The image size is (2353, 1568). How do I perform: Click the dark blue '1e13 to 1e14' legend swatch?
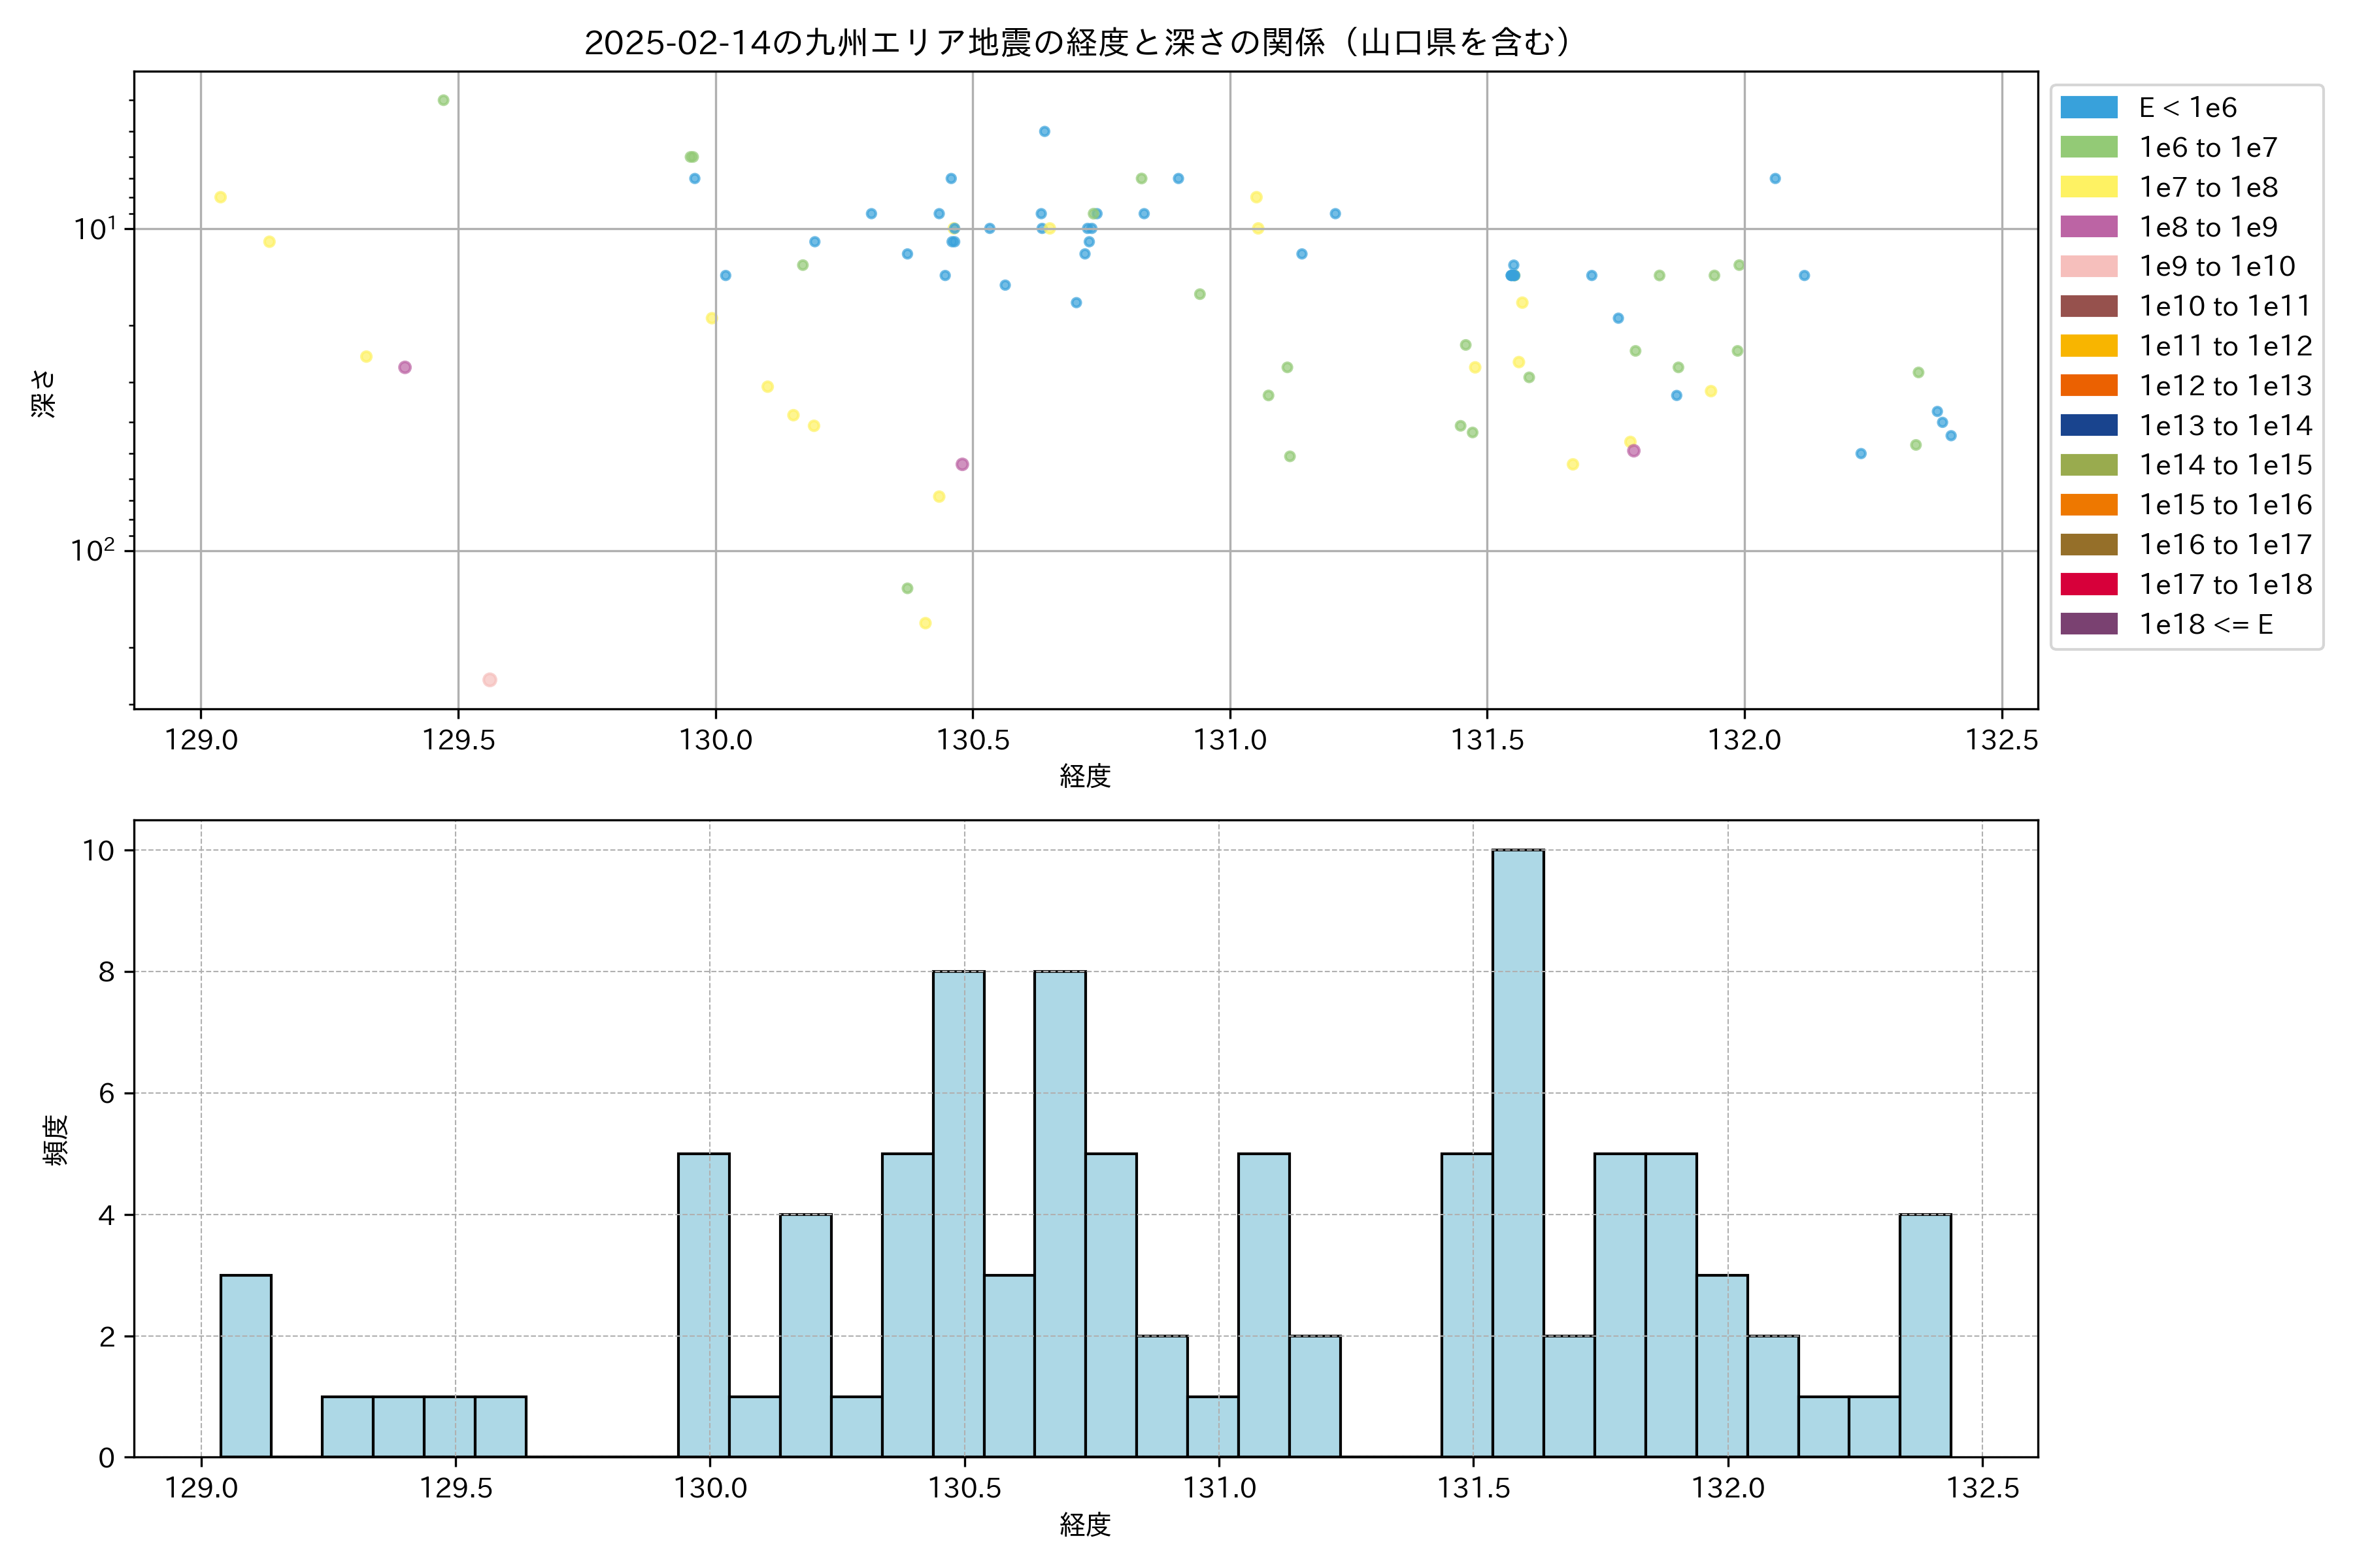2089,425
